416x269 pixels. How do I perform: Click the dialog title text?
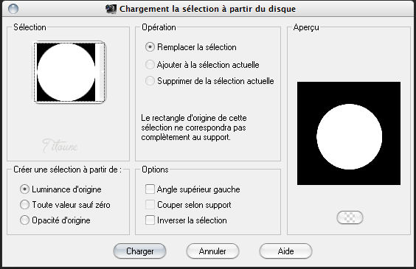point(207,9)
